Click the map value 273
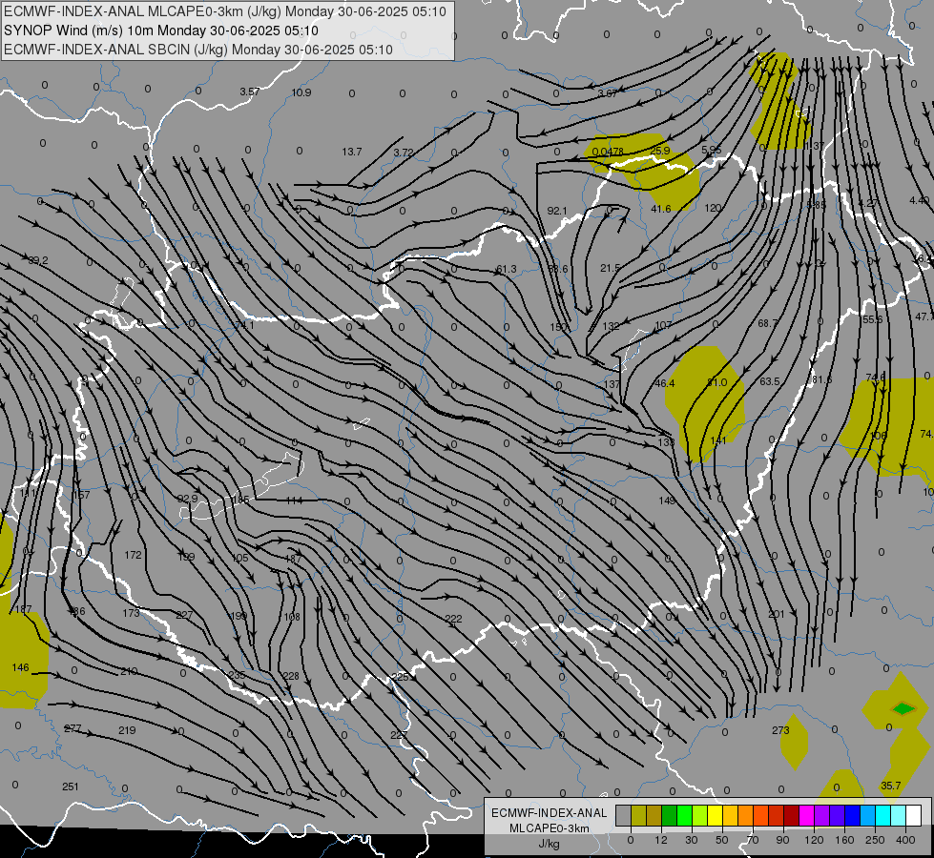Image resolution: width=934 pixels, height=858 pixels. point(780,730)
